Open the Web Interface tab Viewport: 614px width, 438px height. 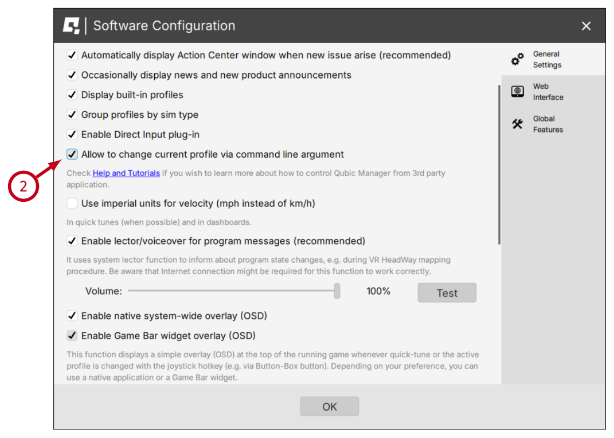click(x=547, y=92)
